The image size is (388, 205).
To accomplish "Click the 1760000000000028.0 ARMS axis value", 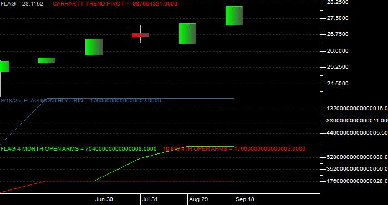I will click(x=358, y=181).
